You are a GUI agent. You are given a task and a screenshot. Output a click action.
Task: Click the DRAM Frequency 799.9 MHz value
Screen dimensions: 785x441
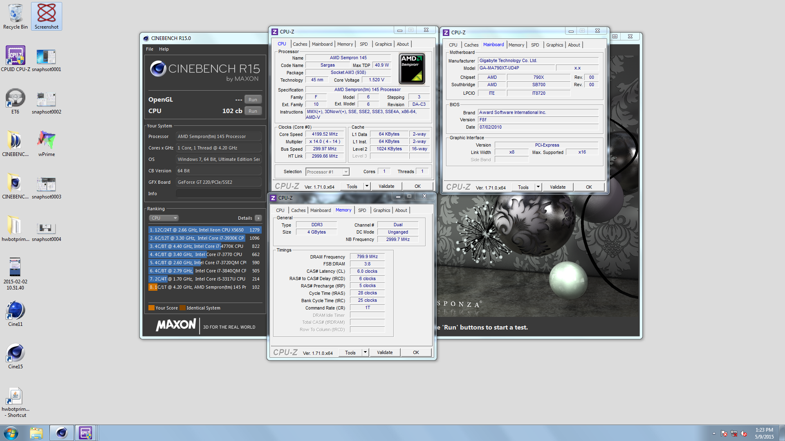pyautogui.click(x=367, y=256)
